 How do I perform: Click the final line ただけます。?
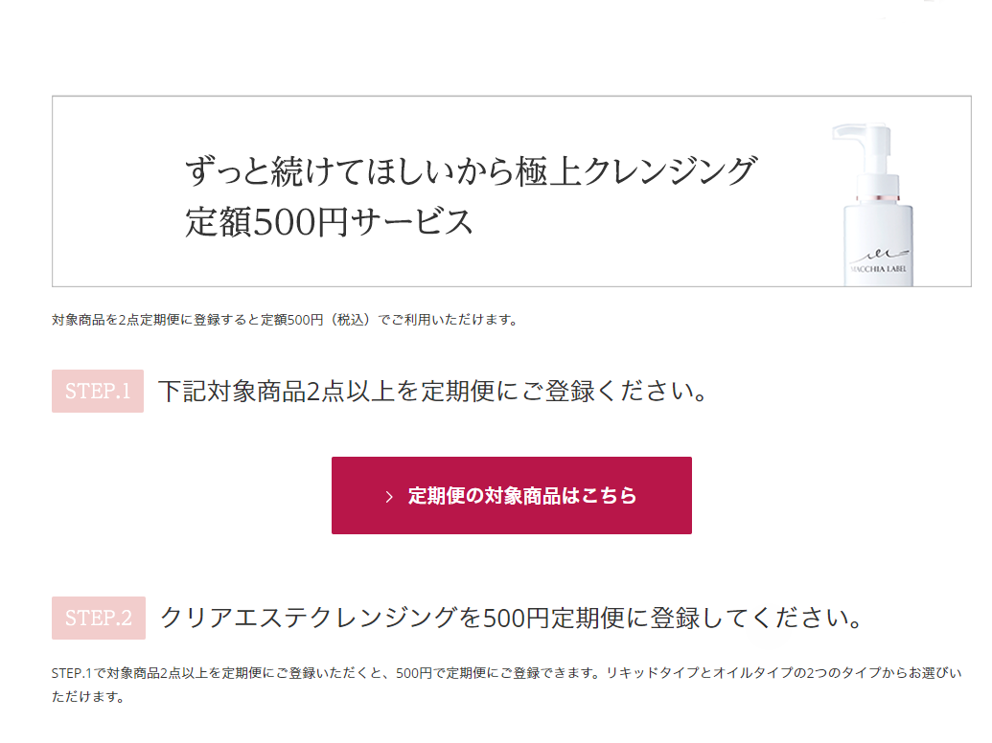click(88, 697)
